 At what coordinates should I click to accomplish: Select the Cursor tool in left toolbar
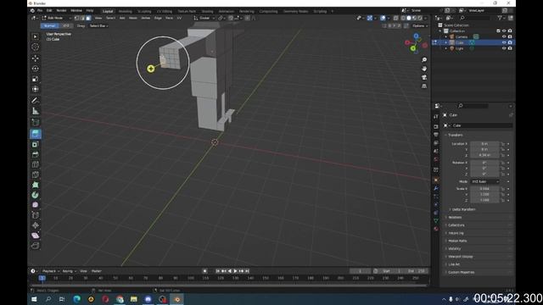click(x=36, y=47)
